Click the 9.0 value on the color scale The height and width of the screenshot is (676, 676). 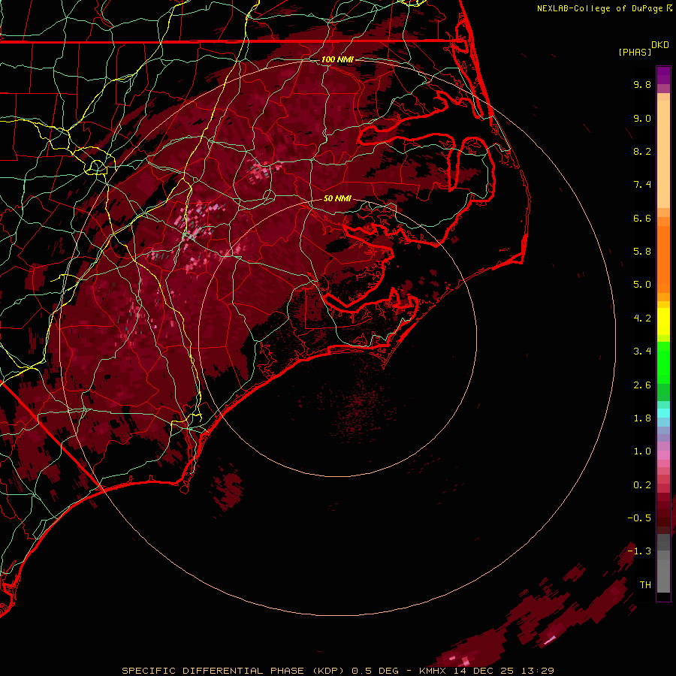click(642, 118)
